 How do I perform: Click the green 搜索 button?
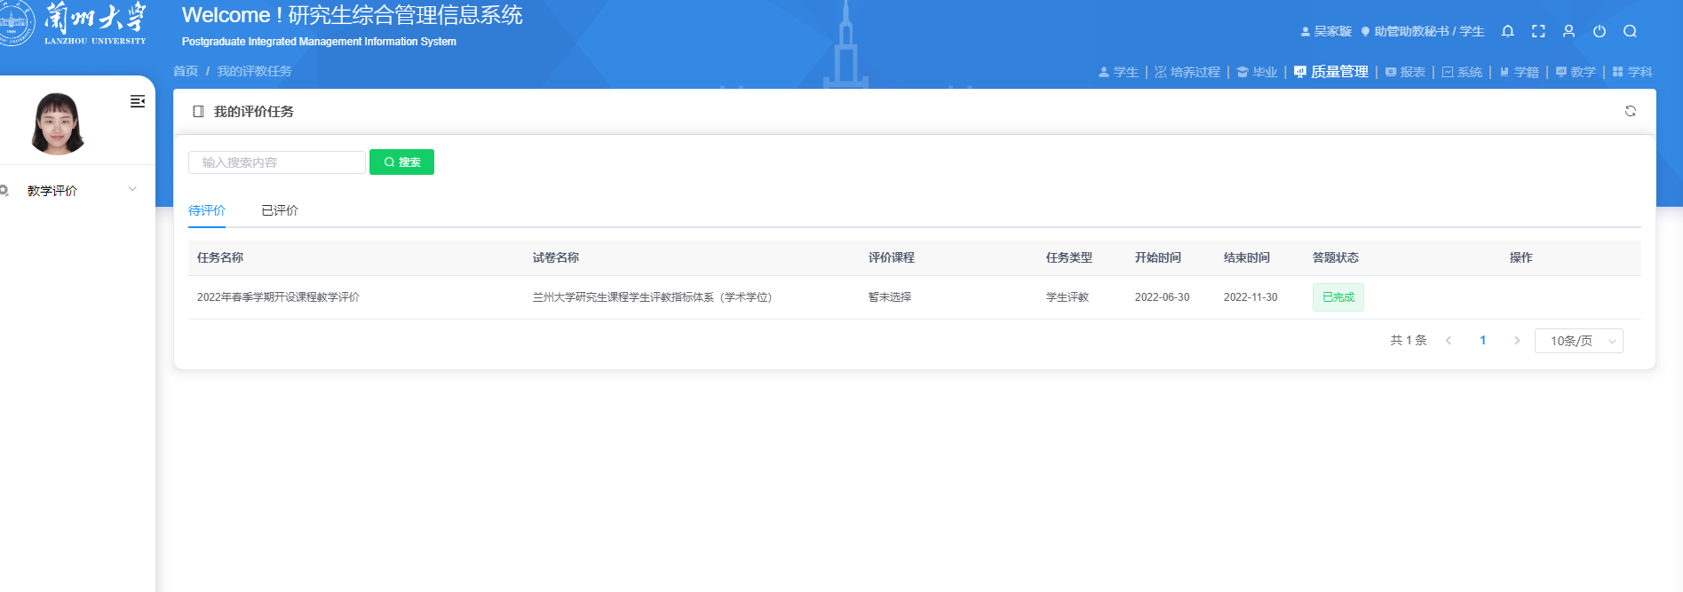tap(401, 162)
